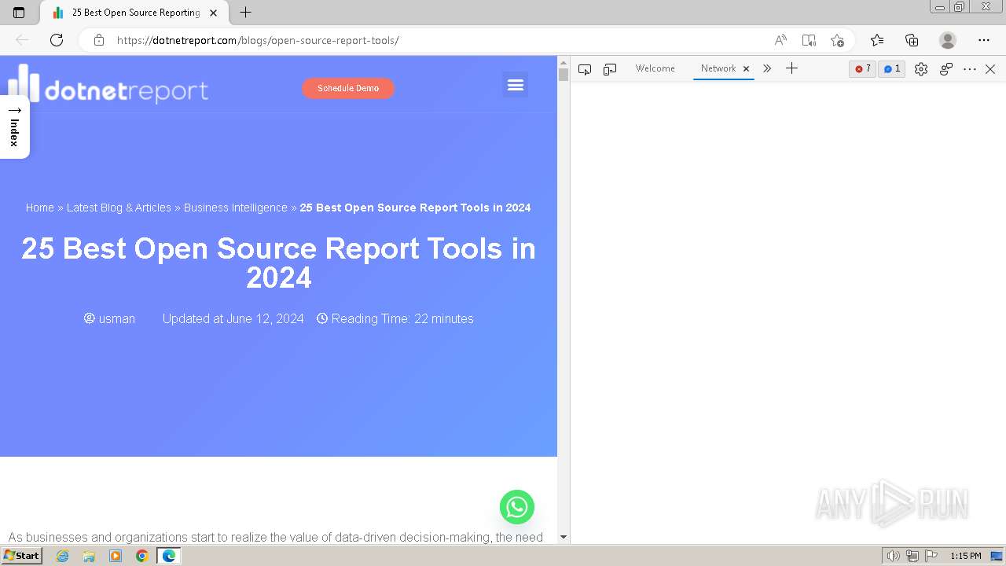
Task: Open File Explorer from taskbar
Action: point(89,556)
